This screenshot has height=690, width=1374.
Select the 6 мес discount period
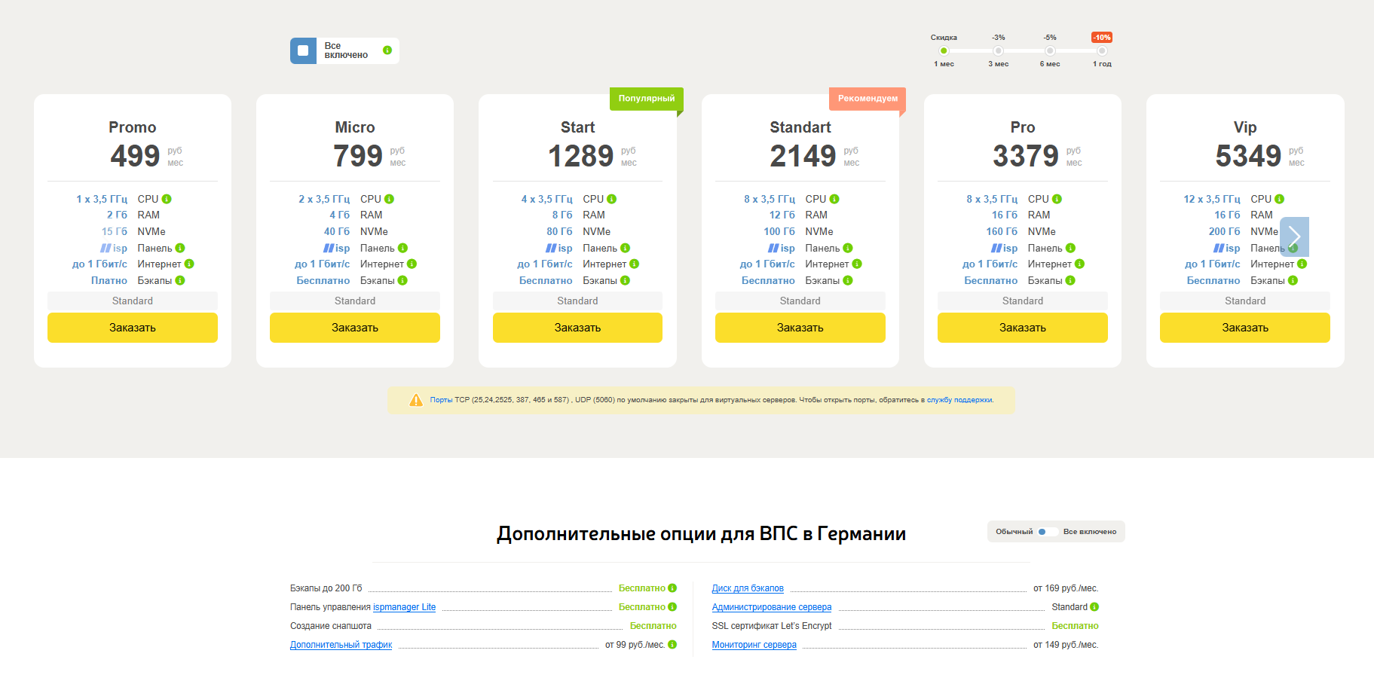1050,51
